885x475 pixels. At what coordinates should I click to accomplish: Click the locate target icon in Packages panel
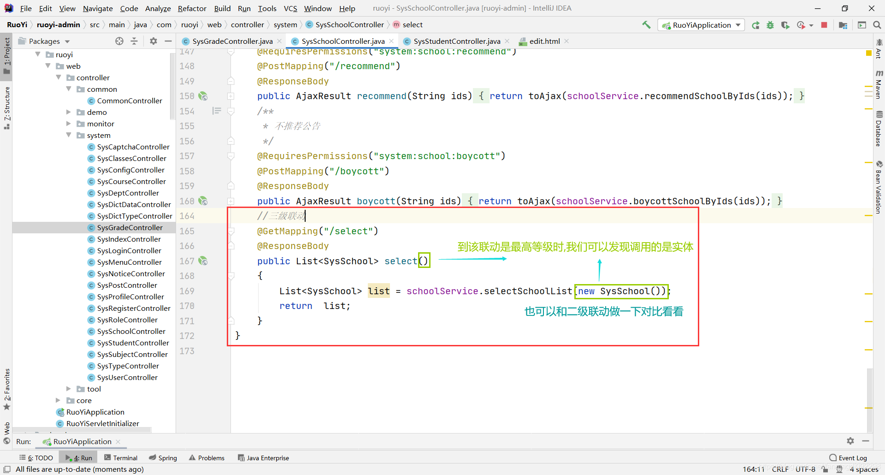pos(119,41)
